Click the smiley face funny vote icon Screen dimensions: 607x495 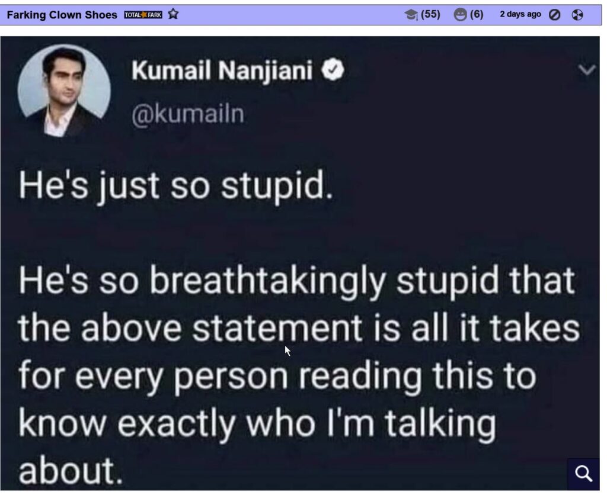pyautogui.click(x=460, y=15)
